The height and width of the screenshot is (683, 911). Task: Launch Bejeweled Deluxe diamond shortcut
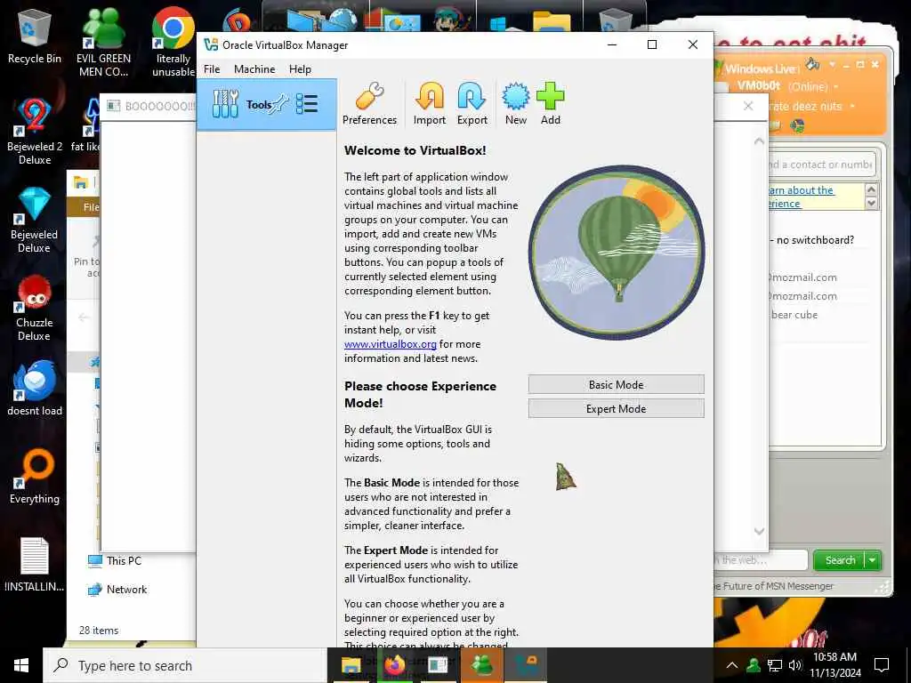pos(35,220)
